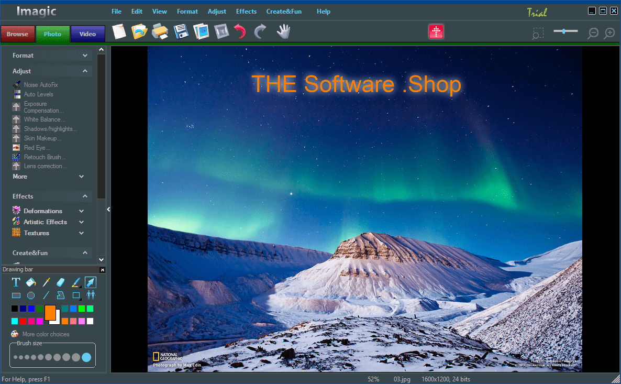Open the Create&Fun menu
The image size is (621, 384).
pyautogui.click(x=284, y=12)
